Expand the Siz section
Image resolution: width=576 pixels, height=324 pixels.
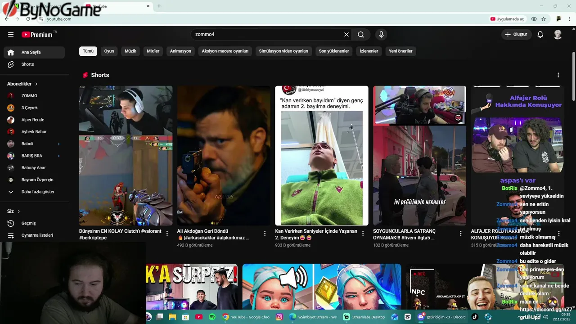(x=13, y=211)
